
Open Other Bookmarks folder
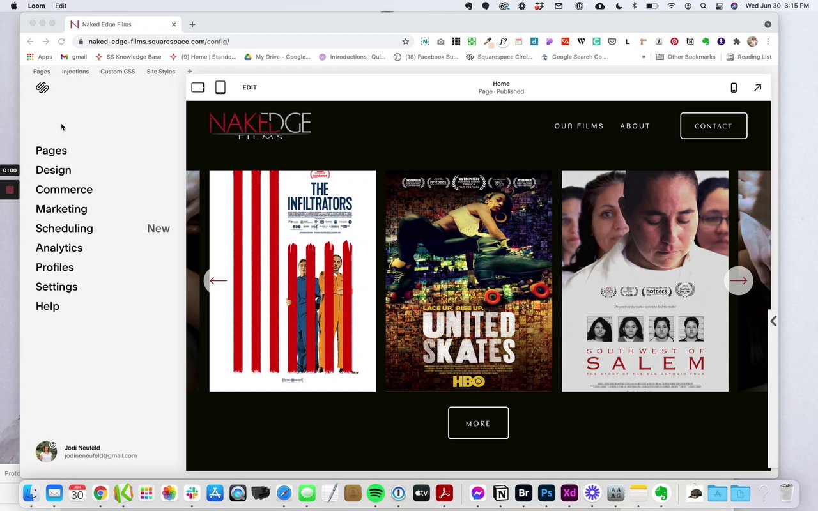[x=686, y=57]
